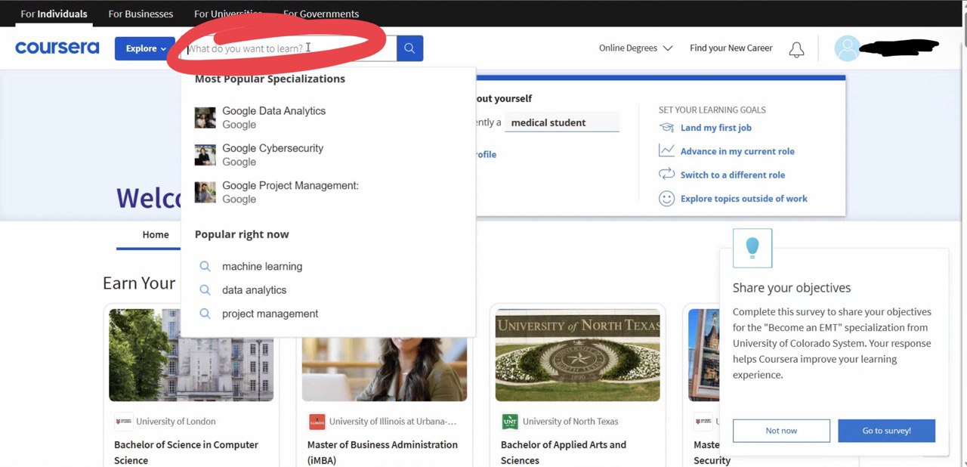
Task: Select the Home tab
Action: [156, 234]
